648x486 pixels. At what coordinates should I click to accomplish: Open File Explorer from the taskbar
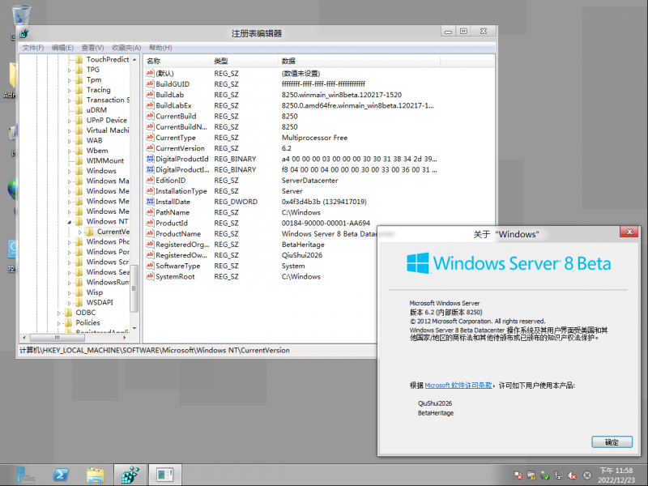(96, 475)
